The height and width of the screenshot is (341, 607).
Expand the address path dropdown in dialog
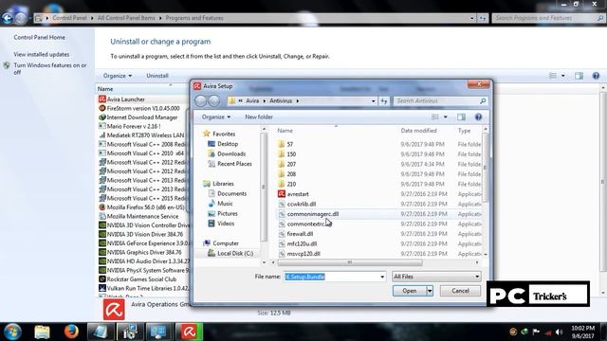pos(373,101)
